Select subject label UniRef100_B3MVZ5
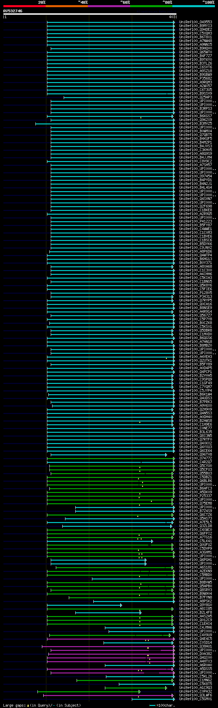The width and height of the screenshot is (218, 708). (196, 123)
